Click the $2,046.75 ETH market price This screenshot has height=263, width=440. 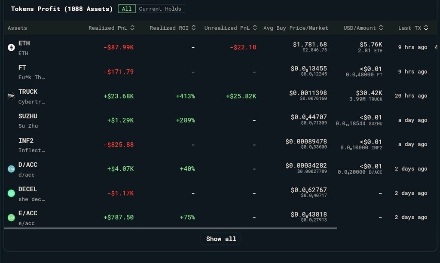(315, 50)
